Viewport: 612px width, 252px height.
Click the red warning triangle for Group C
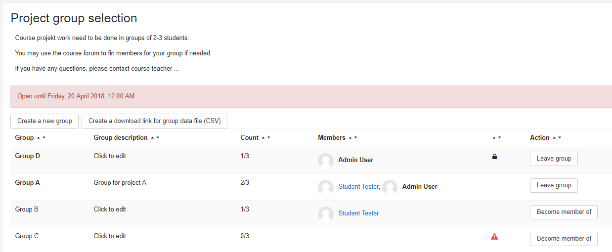click(494, 237)
